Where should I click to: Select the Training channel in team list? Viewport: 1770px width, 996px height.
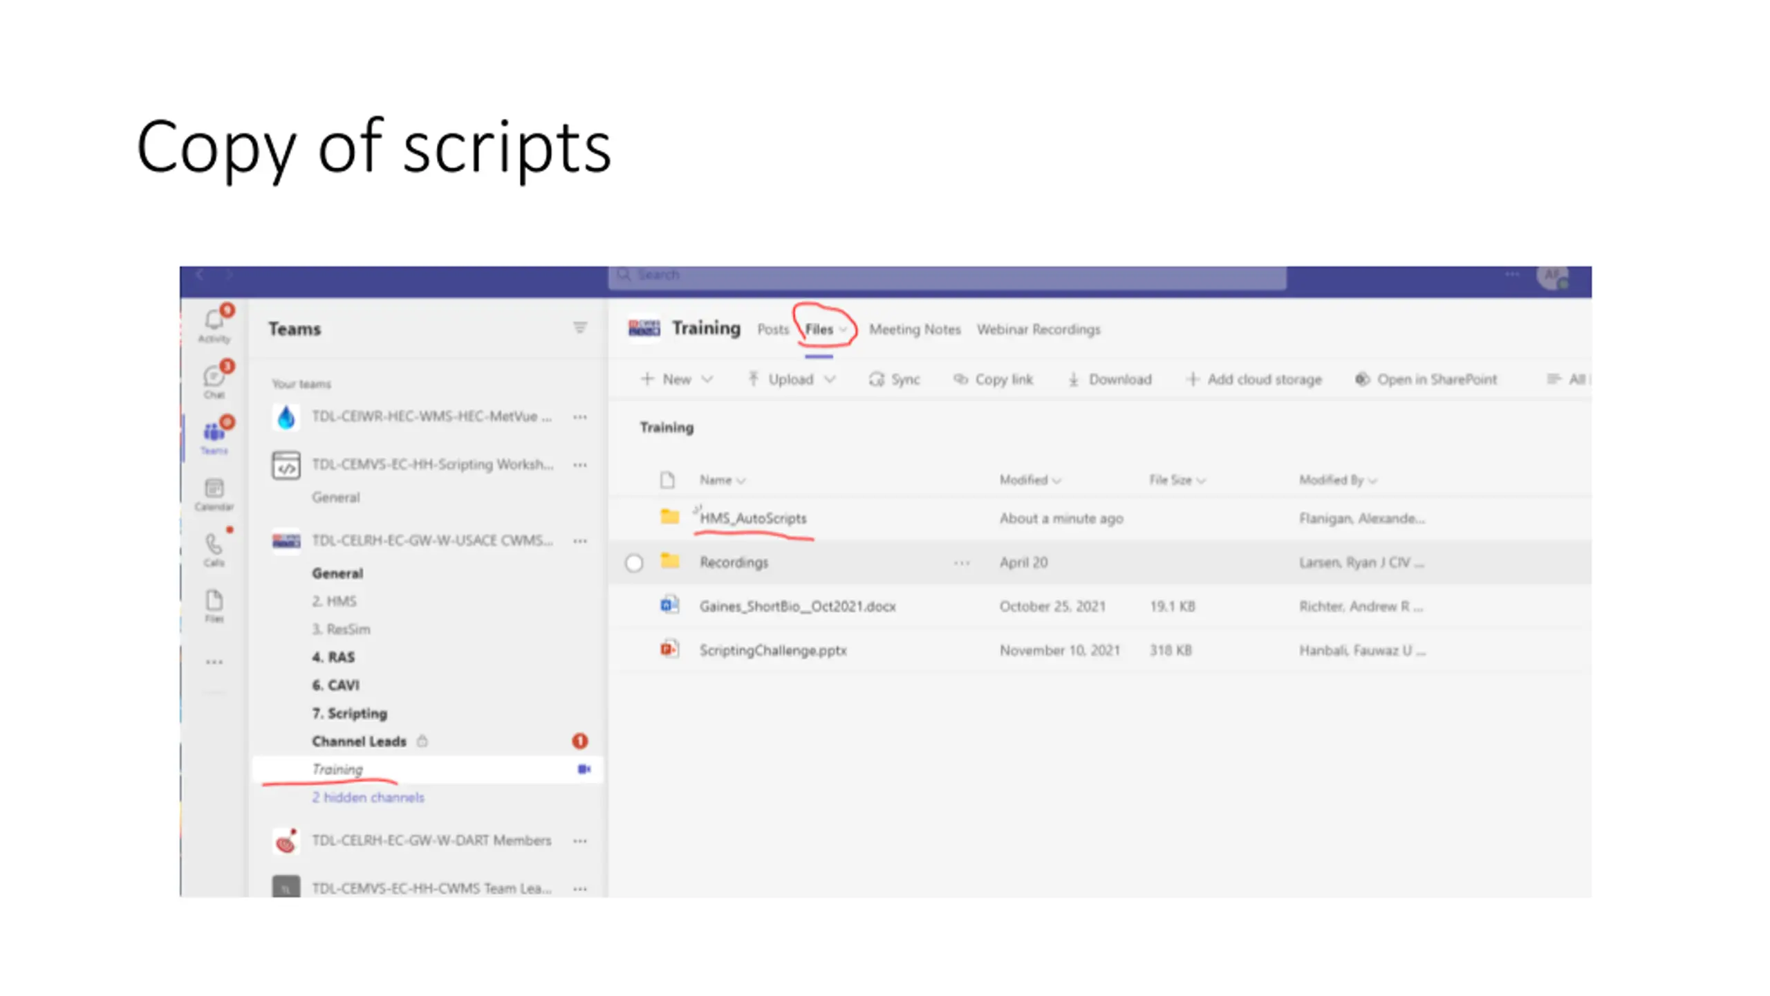tap(427, 769)
